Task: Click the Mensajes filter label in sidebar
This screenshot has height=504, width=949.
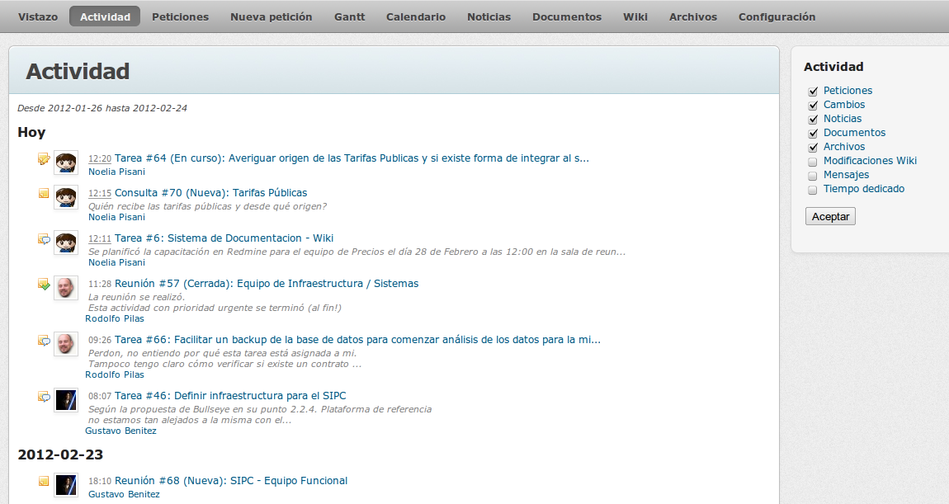Action: pyautogui.click(x=846, y=175)
